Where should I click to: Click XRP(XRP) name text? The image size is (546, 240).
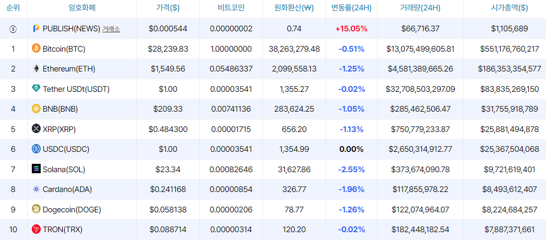coord(59,129)
